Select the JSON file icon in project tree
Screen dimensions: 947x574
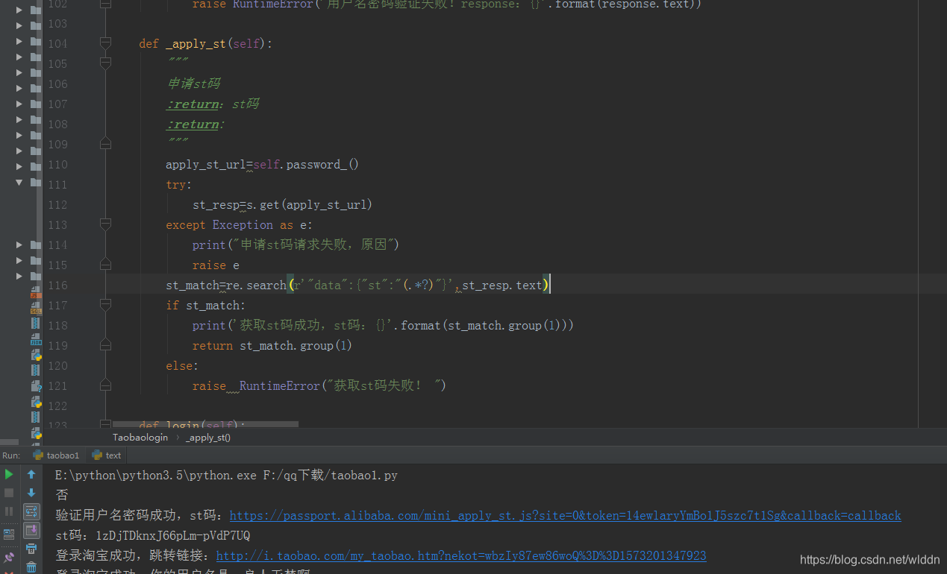point(36,340)
